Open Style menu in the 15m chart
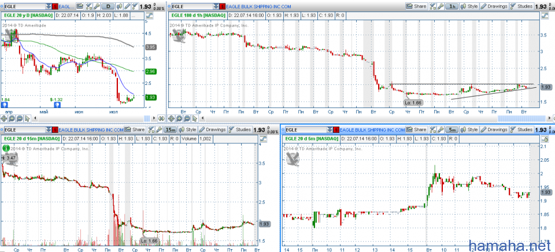 [187, 129]
